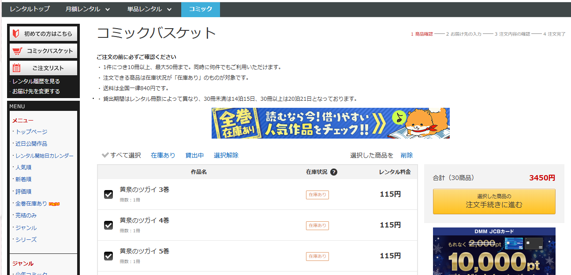Open the help question-mark icon beside 在庫状況
Viewport: 571px width, 275px height.
click(334, 172)
